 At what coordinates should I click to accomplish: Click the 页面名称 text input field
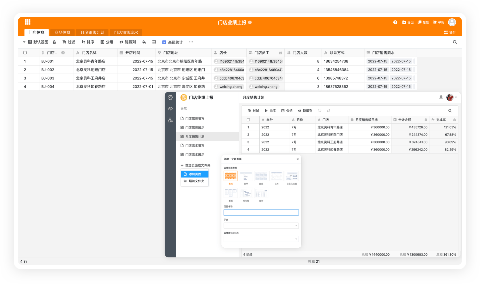tap(261, 212)
